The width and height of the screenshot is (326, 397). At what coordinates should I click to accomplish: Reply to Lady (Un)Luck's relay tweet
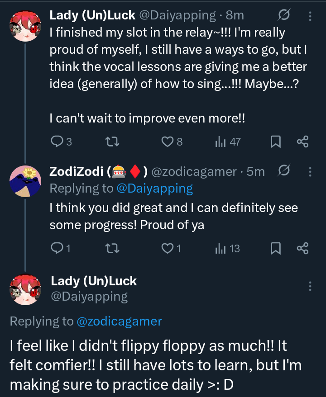57,142
